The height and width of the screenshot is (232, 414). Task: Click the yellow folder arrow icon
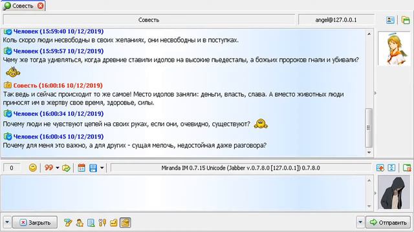pyautogui.click(x=114, y=223)
